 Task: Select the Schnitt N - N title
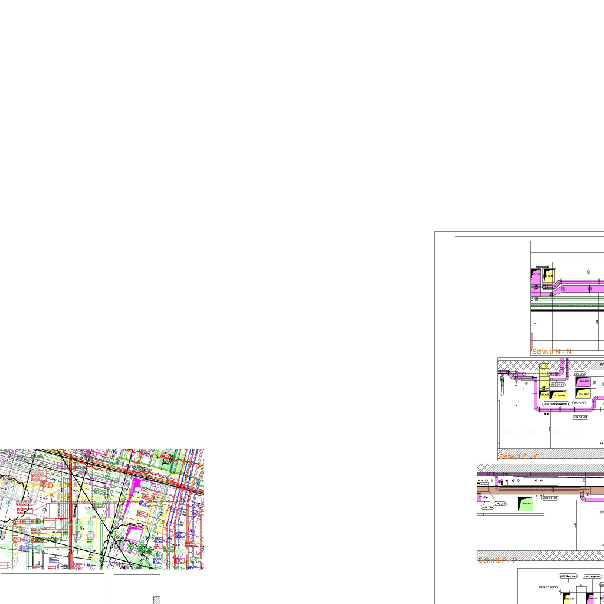552,352
